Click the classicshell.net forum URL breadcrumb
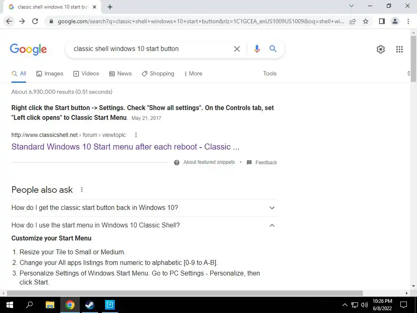Image resolution: width=417 pixels, height=313 pixels. (68, 135)
